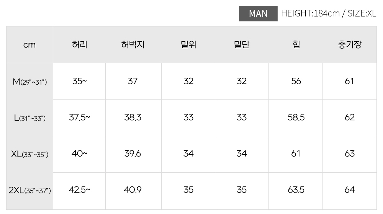Click the 64 total length cell
The width and height of the screenshot is (383, 214).
click(x=350, y=190)
